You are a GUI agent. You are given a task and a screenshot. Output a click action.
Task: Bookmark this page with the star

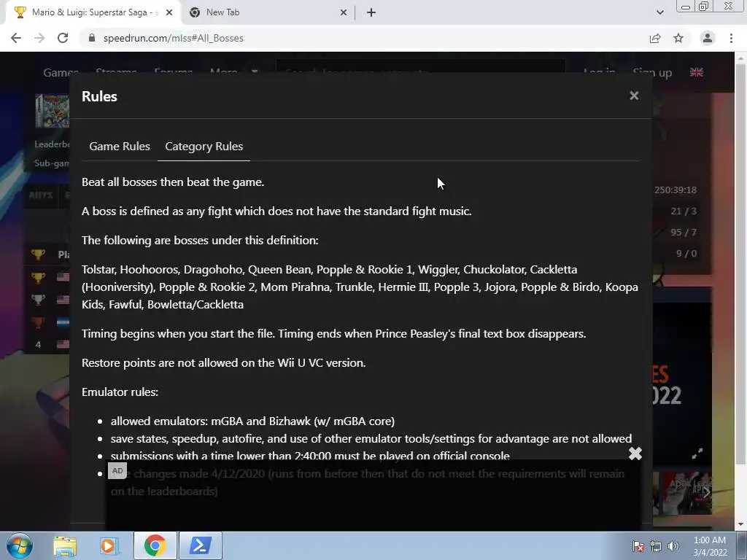tap(678, 38)
